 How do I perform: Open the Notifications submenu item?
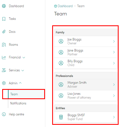[18, 103]
